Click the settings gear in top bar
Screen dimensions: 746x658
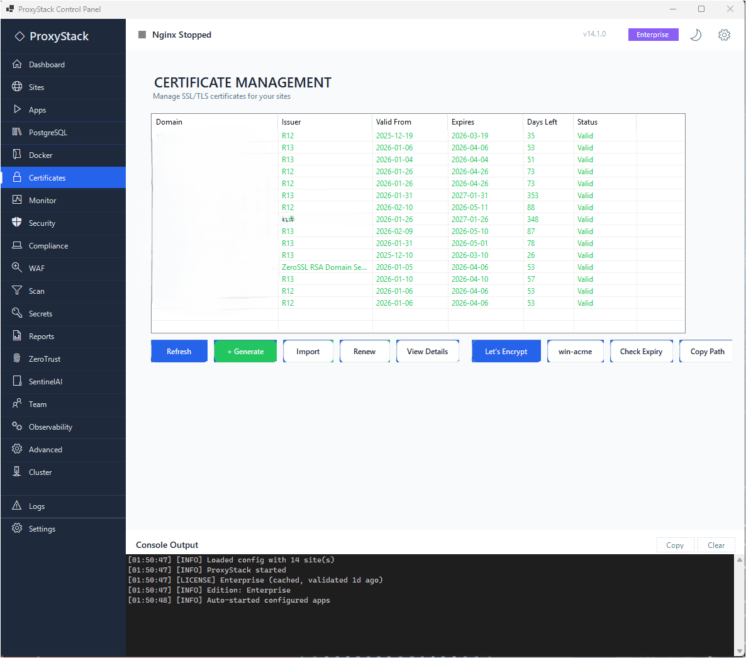[724, 35]
